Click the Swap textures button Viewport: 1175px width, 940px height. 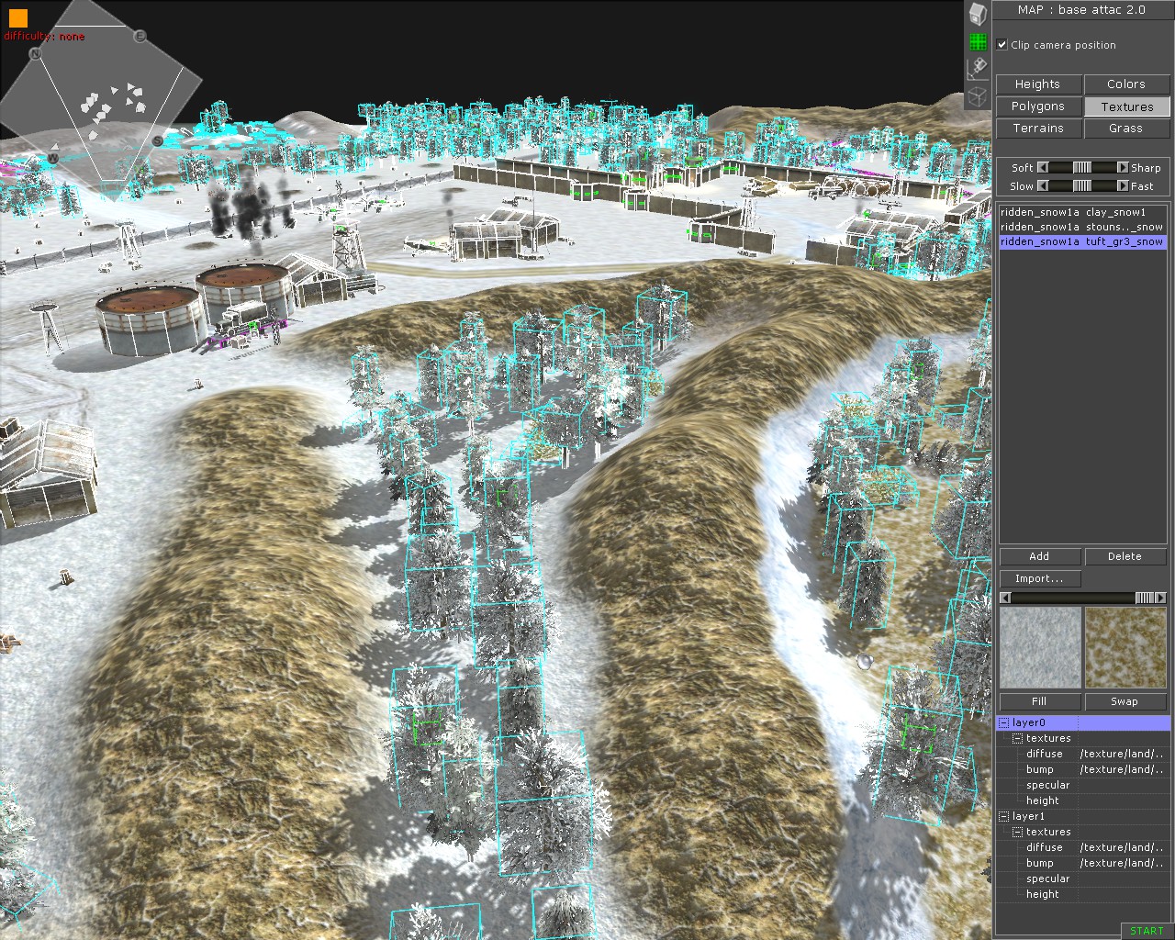(1125, 701)
